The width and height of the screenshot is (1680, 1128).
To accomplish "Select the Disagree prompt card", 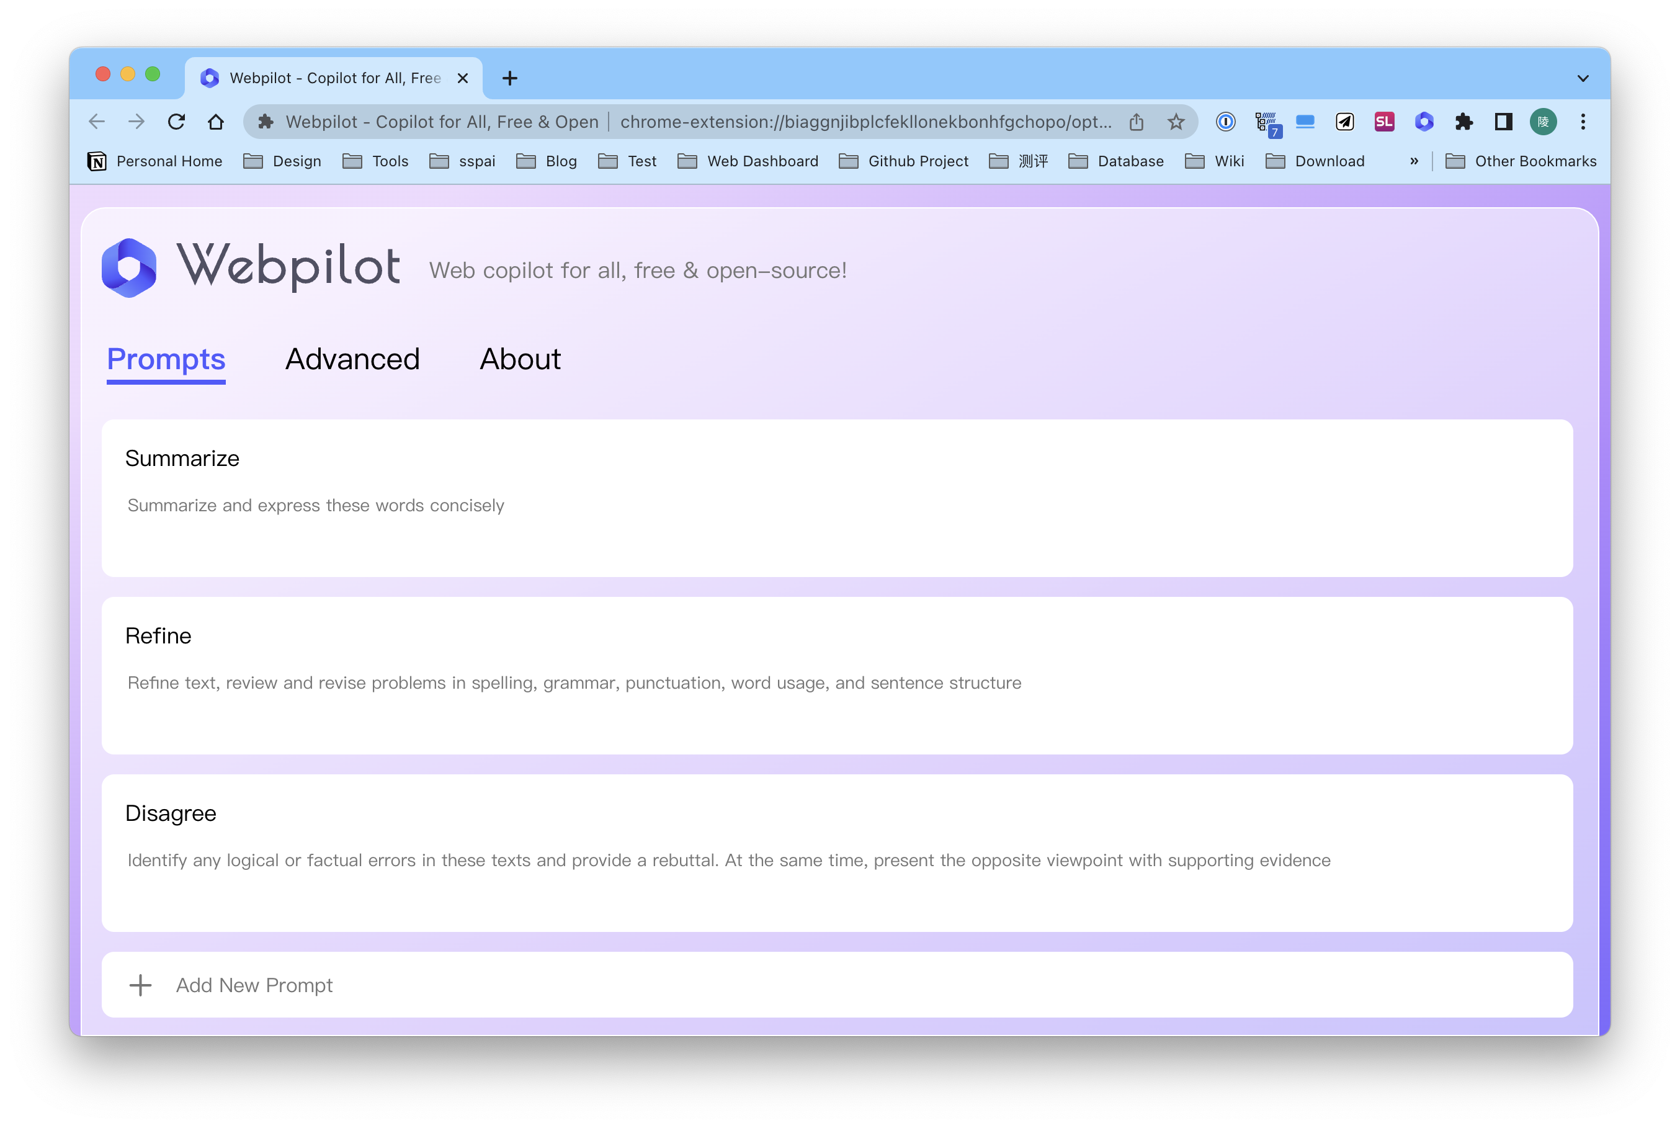I will click(836, 853).
